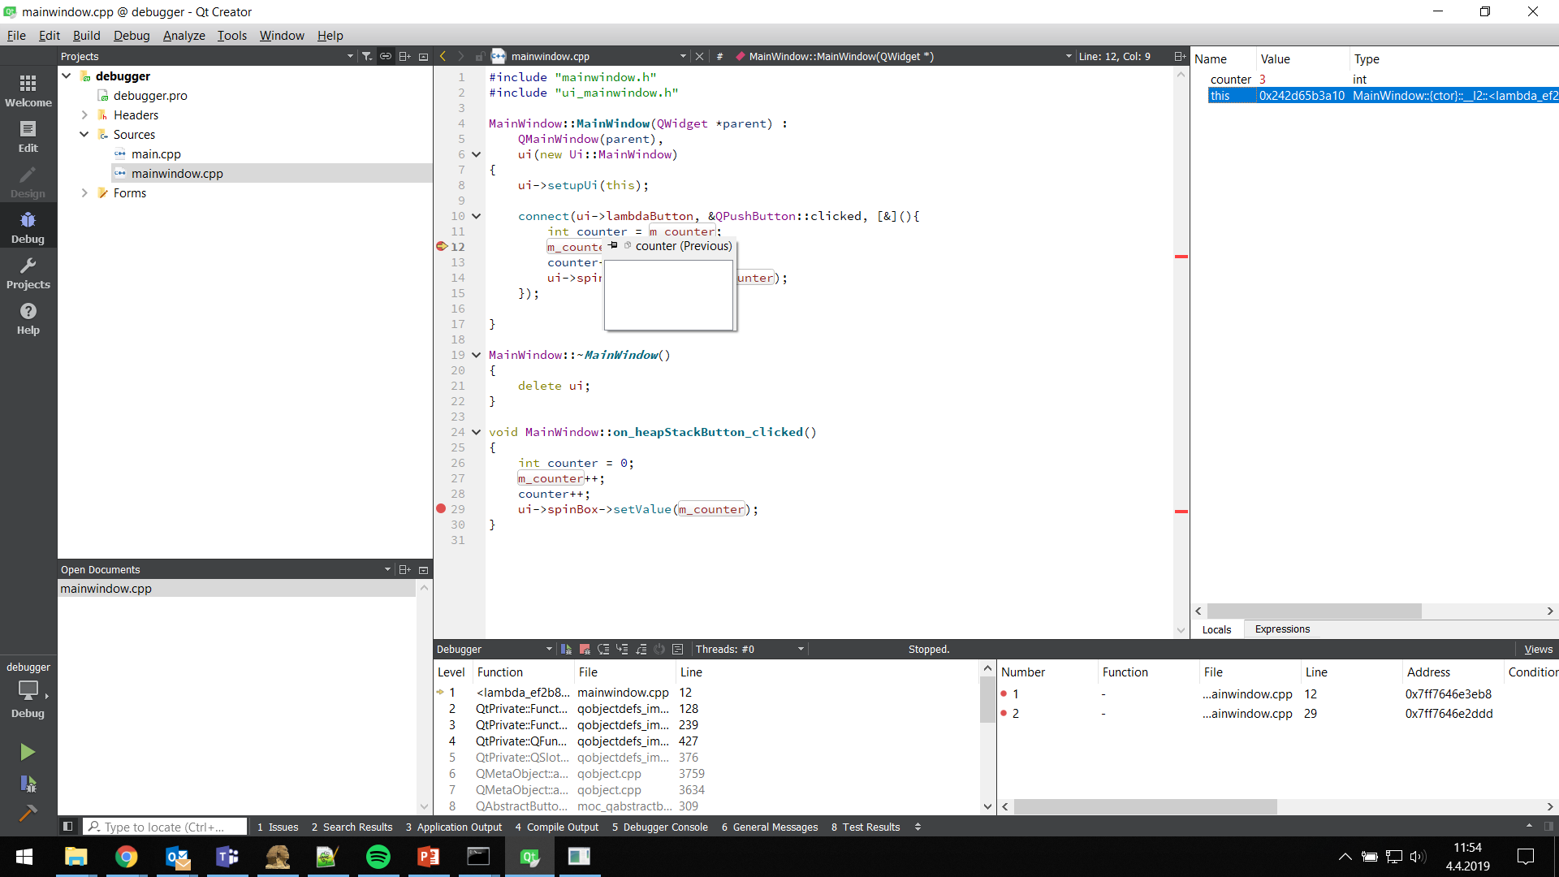Expand the Headers folder

pyautogui.click(x=84, y=115)
